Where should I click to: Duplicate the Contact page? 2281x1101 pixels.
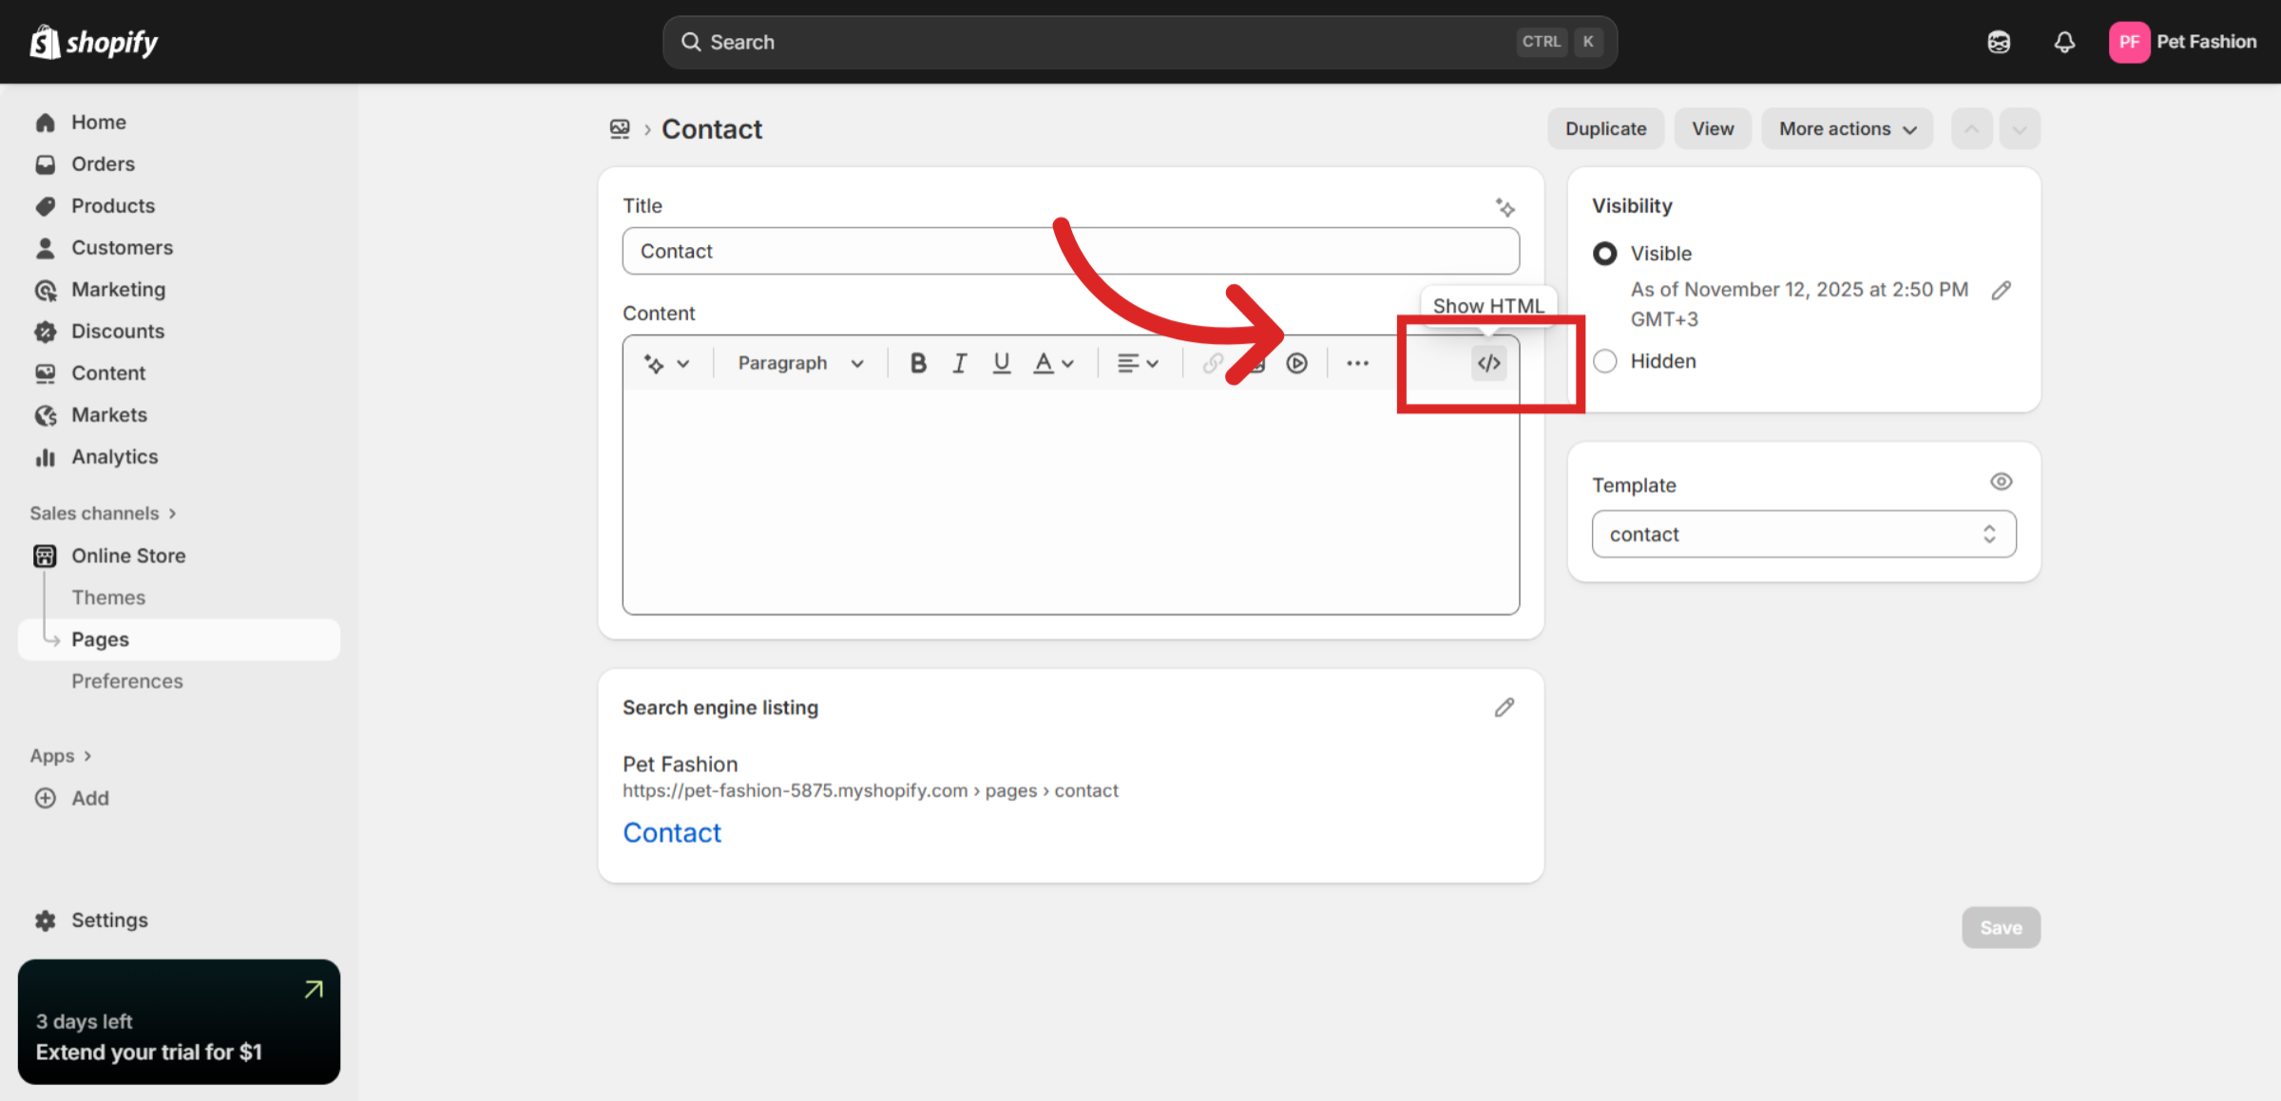pos(1605,128)
